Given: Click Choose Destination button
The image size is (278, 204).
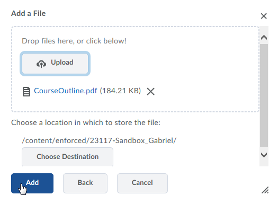Looking at the screenshot, I should click(x=67, y=157).
